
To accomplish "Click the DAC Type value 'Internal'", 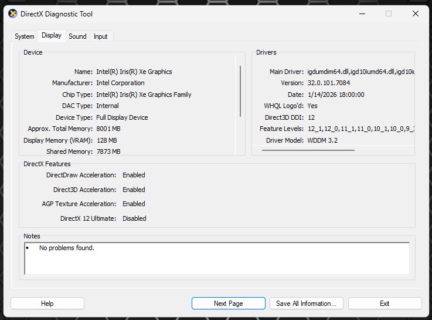I will [x=107, y=106].
